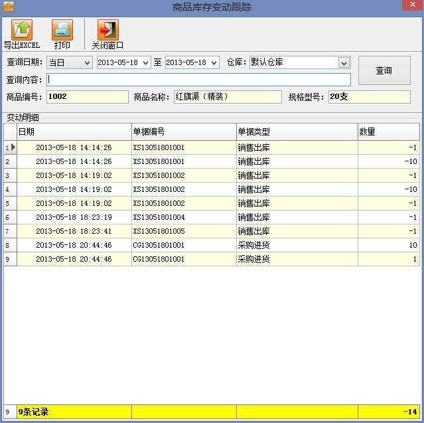
Task: Click total quantity -14 in footer
Action: pyautogui.click(x=389, y=412)
